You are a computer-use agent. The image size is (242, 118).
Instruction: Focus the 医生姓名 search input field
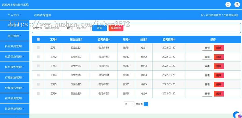pyautogui.click(x=52, y=28)
